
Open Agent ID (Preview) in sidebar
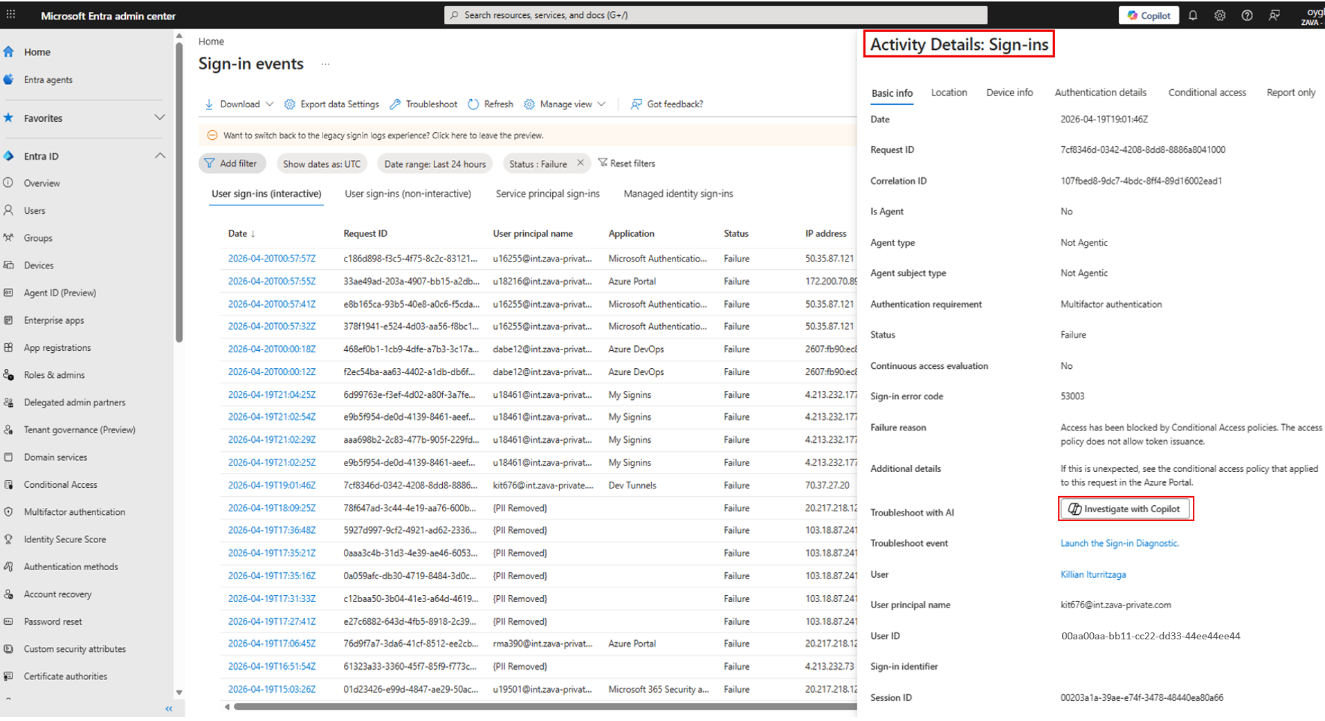click(60, 293)
